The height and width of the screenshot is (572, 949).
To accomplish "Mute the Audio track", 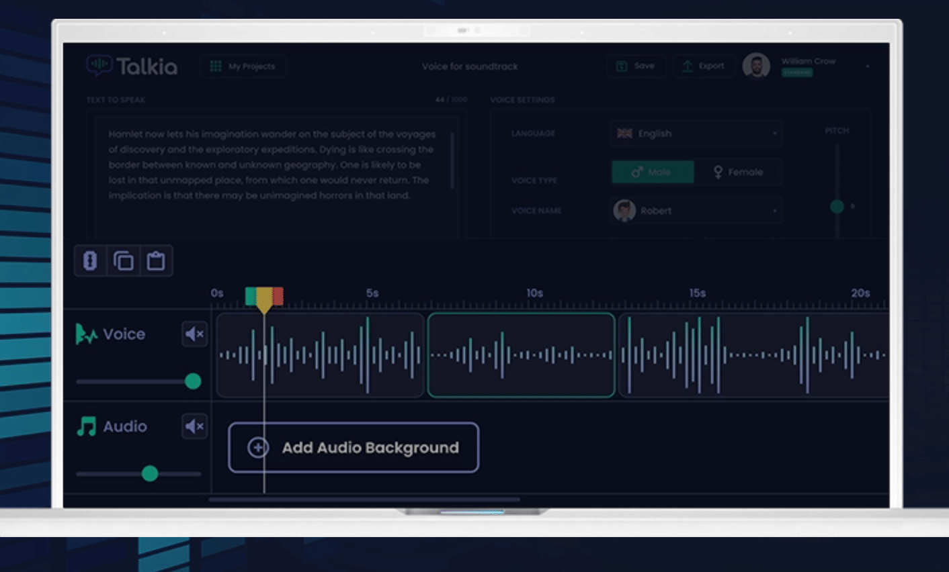I will [x=195, y=426].
